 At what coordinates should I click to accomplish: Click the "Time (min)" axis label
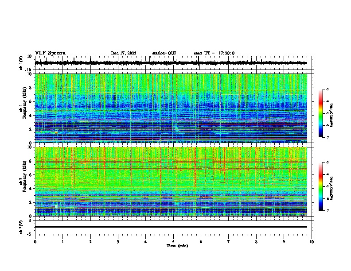177,246
